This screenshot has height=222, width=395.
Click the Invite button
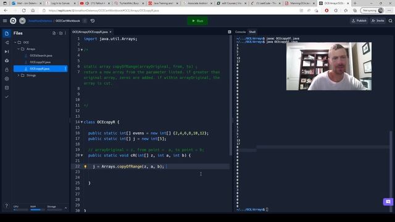(x=378, y=21)
